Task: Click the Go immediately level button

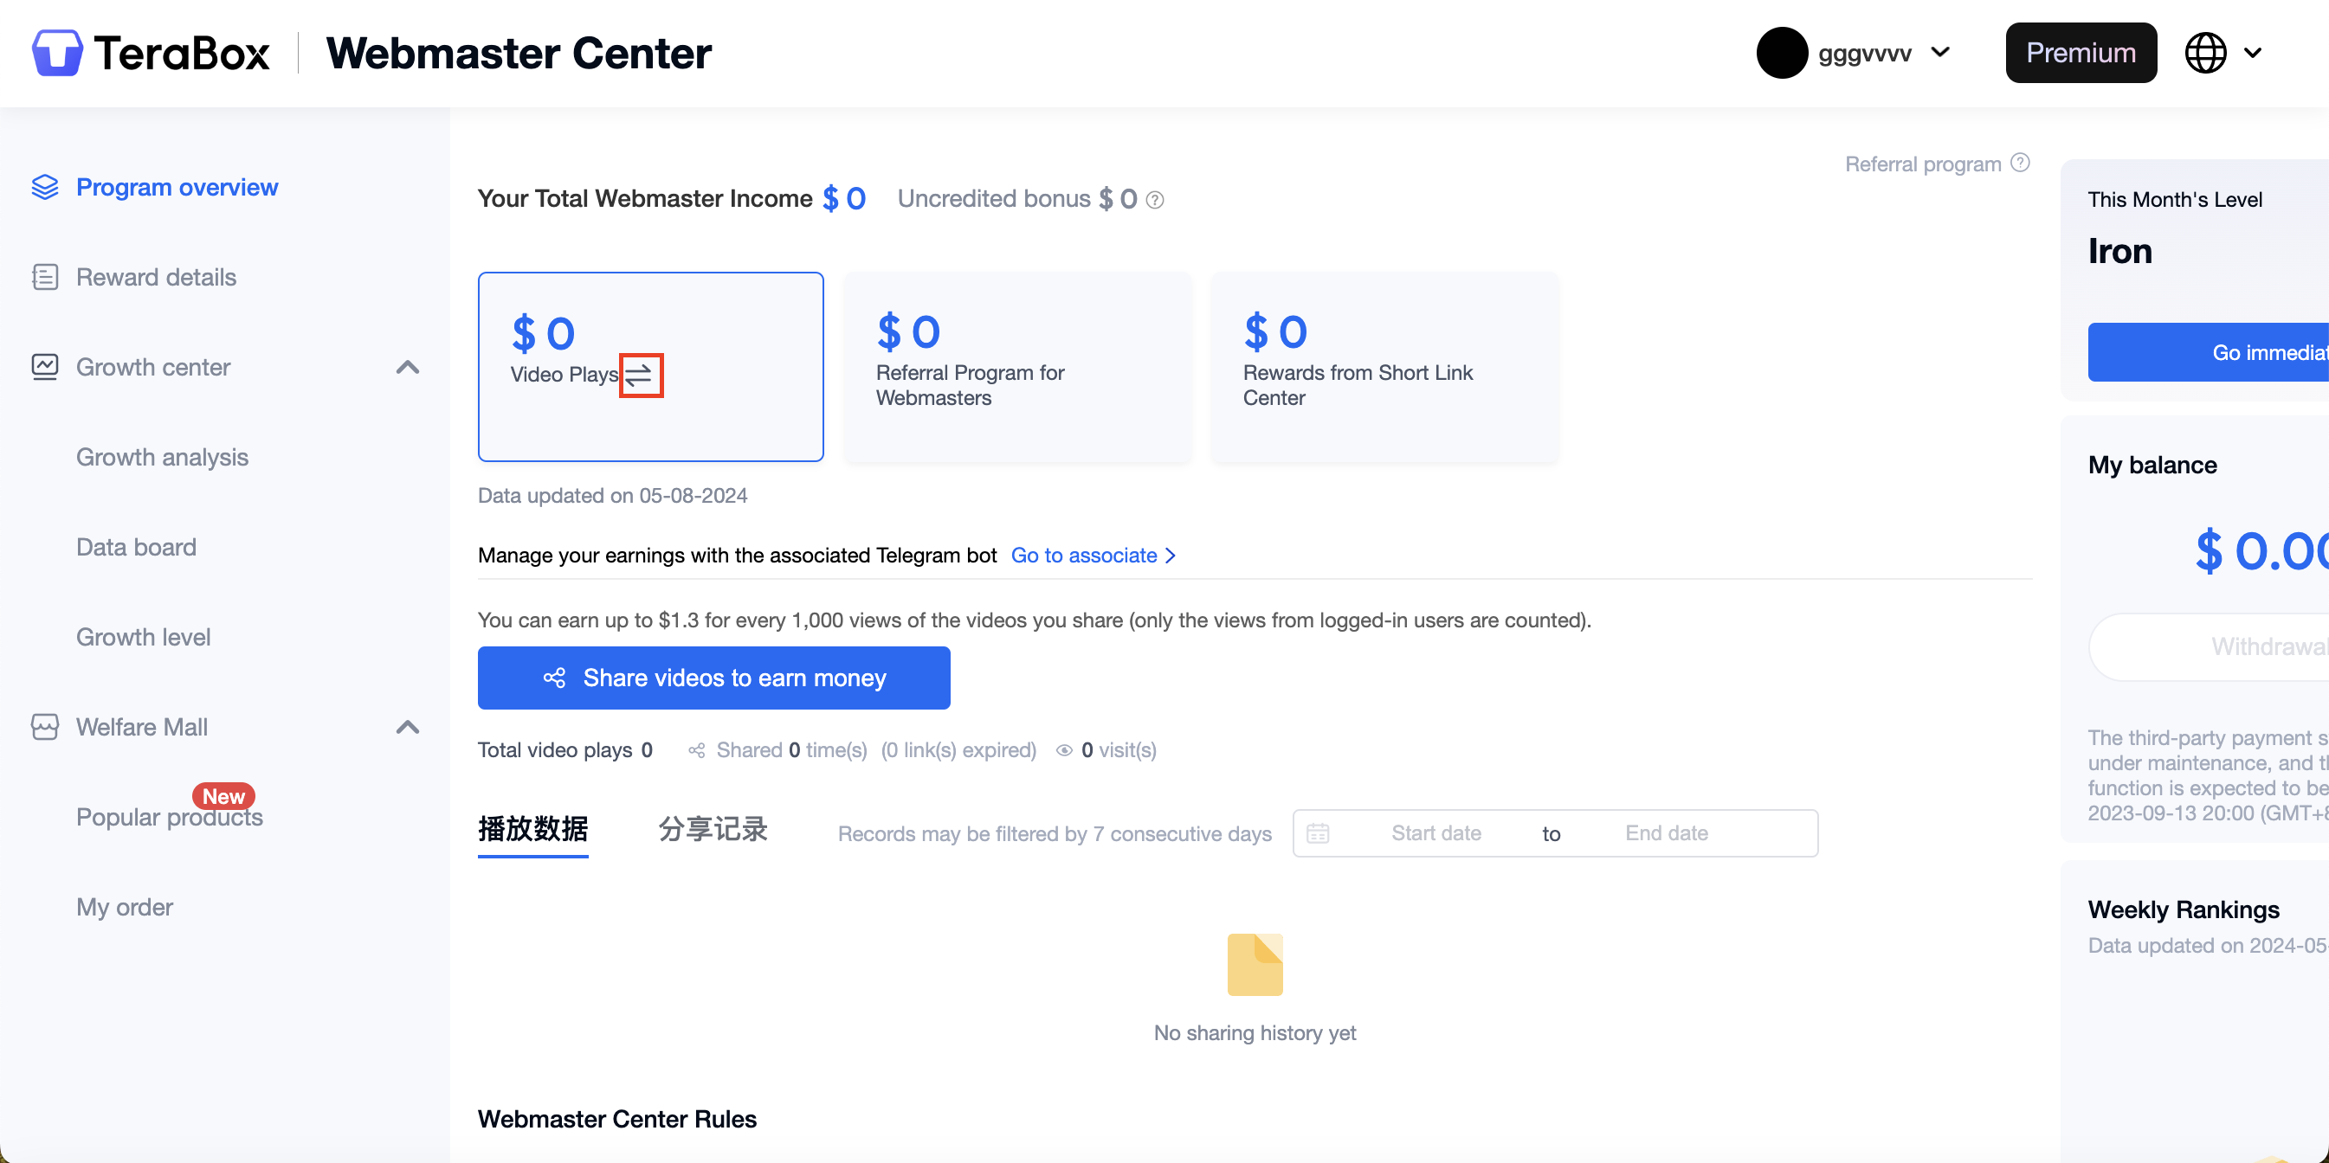Action: coord(2208,352)
